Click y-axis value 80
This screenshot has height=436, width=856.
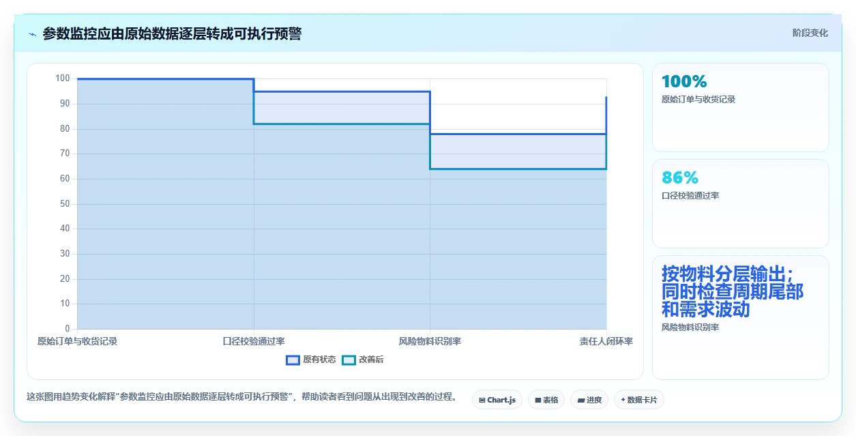click(65, 128)
